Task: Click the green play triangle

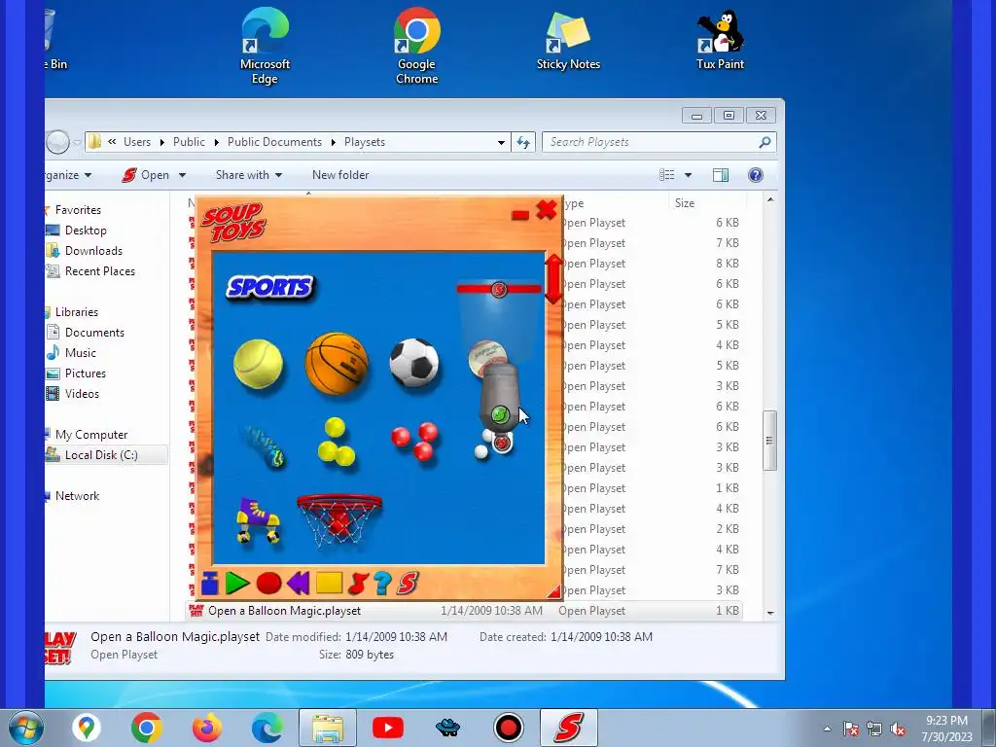Action: 237,584
